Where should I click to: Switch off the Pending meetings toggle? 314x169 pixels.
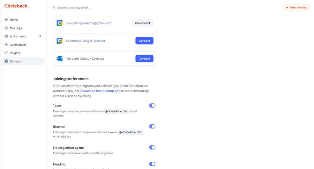click(x=152, y=164)
